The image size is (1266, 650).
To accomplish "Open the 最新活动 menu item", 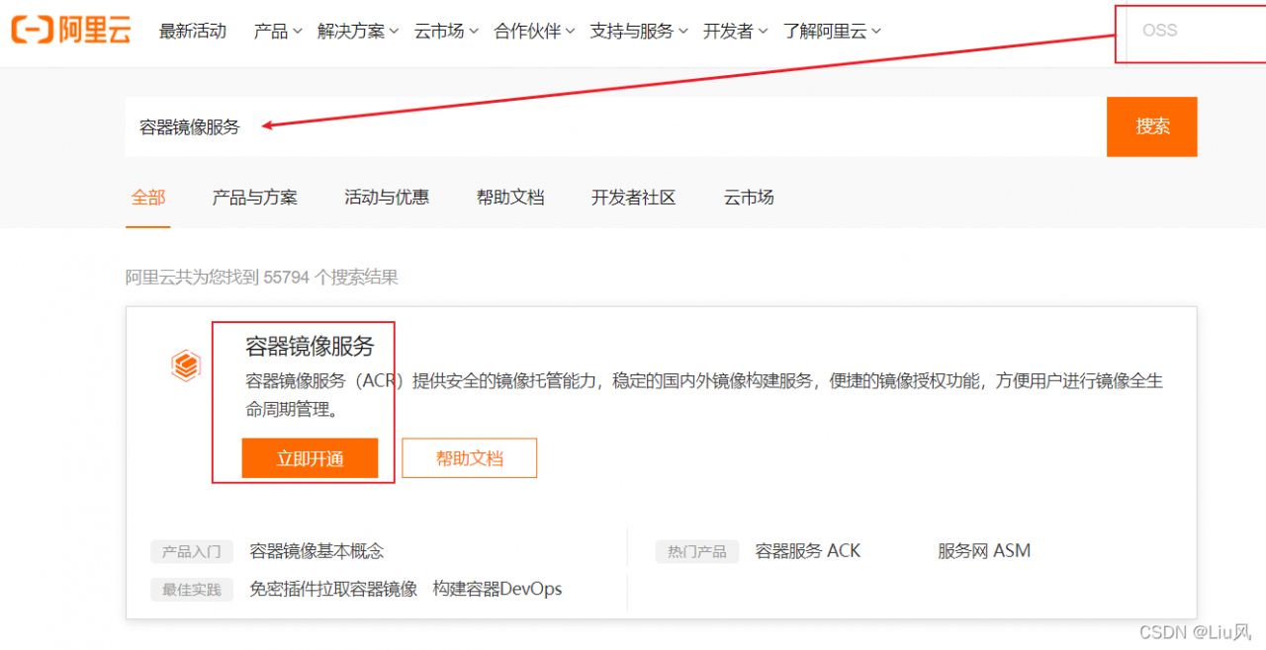I will pyautogui.click(x=193, y=32).
